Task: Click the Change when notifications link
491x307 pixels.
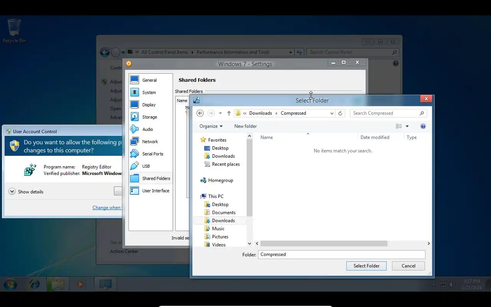Action: [x=107, y=208]
